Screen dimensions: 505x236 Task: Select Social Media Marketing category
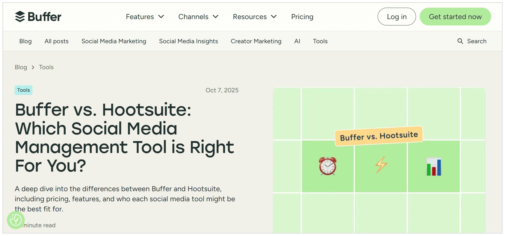114,41
